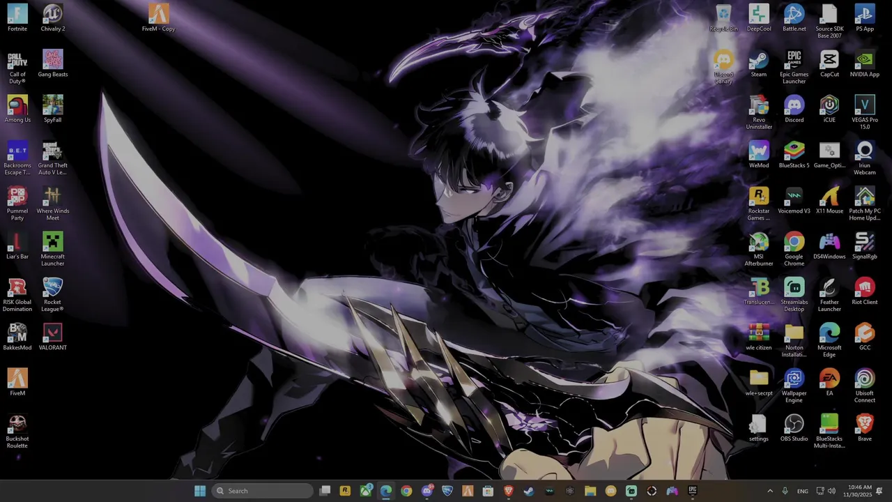Select the Brave desktop shortcut
This screenshot has width=892, height=502.
click(x=865, y=429)
